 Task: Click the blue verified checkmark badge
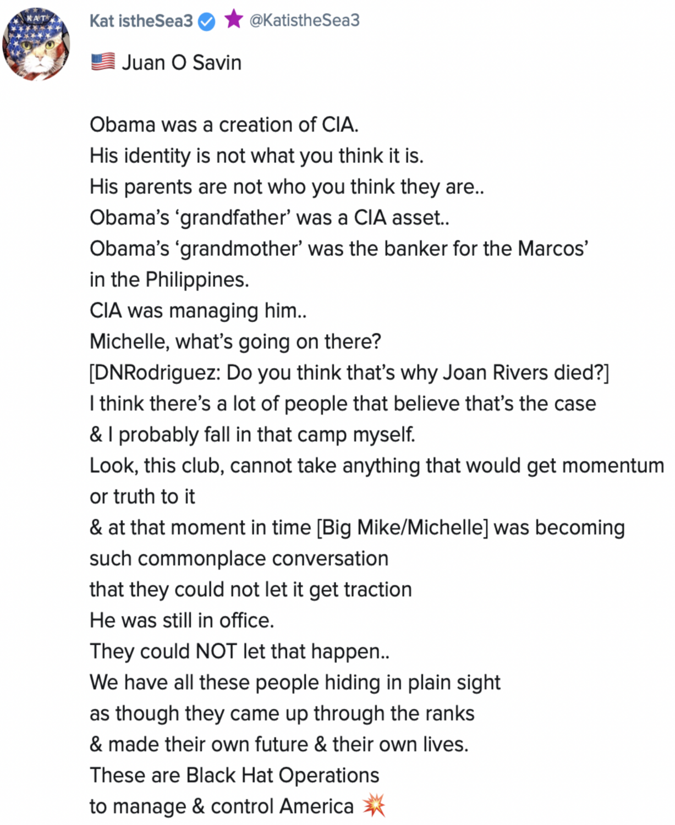pyautogui.click(x=207, y=21)
